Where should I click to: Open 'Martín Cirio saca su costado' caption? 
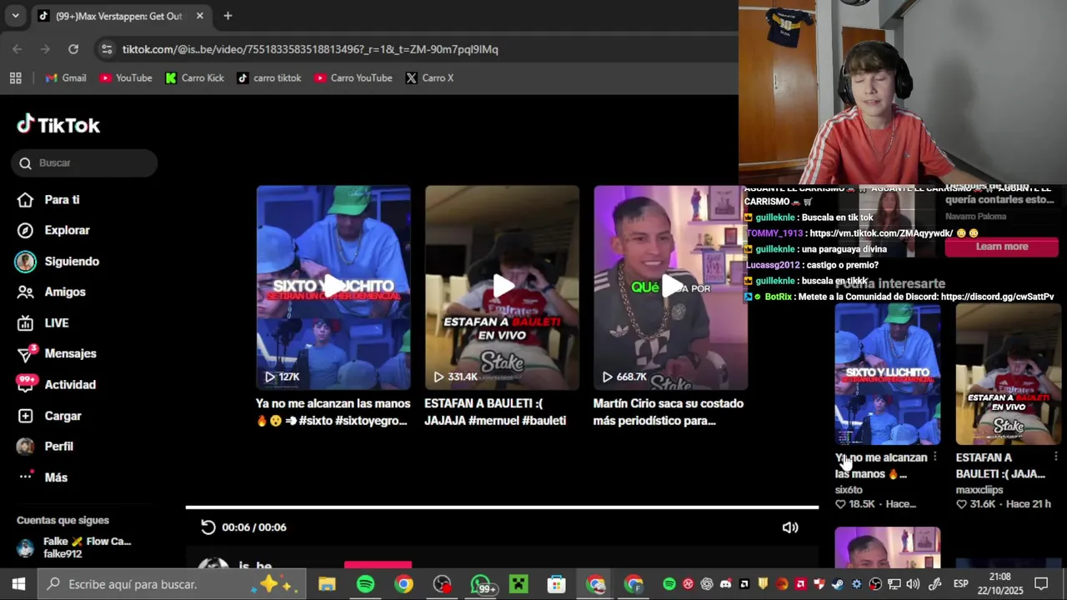[668, 412]
